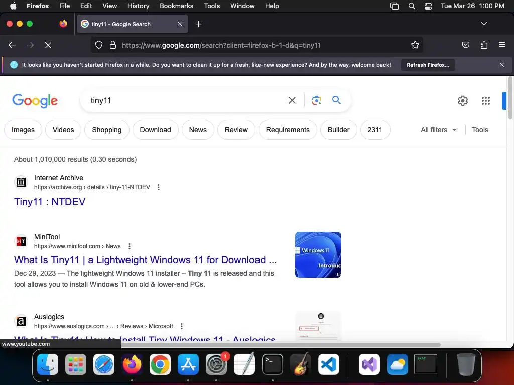Select the Builder filter chip
The image size is (514, 385).
click(339, 130)
